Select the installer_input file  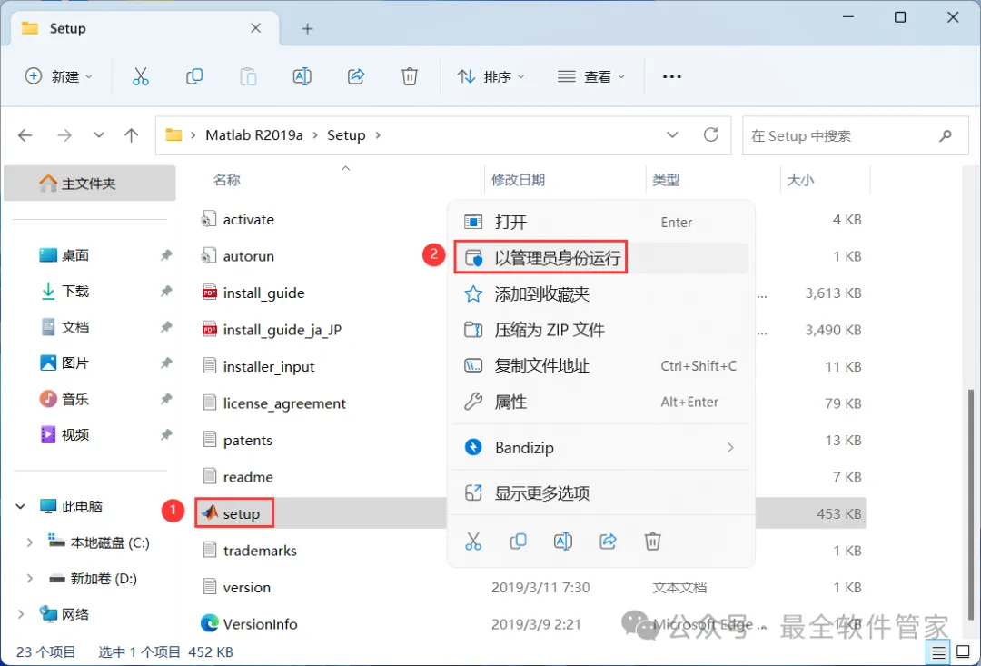[268, 366]
